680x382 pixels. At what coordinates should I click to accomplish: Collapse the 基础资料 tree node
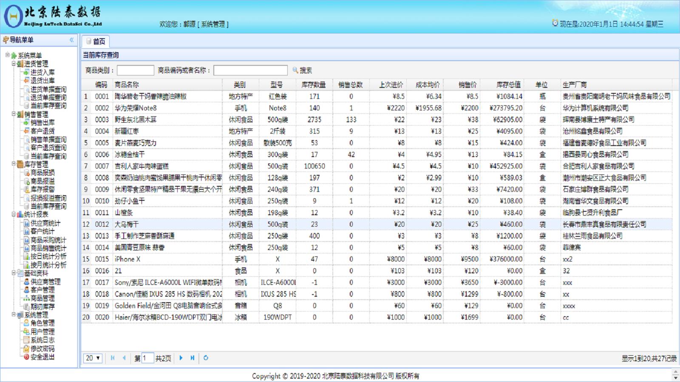point(14,273)
